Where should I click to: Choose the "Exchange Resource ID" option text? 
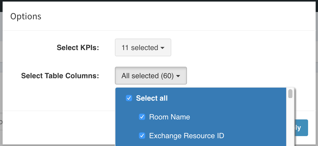186,136
